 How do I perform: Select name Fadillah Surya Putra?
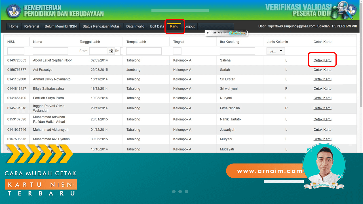pyautogui.click(x=48, y=98)
